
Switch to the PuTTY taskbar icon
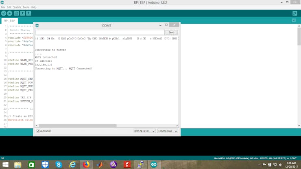[141, 165]
